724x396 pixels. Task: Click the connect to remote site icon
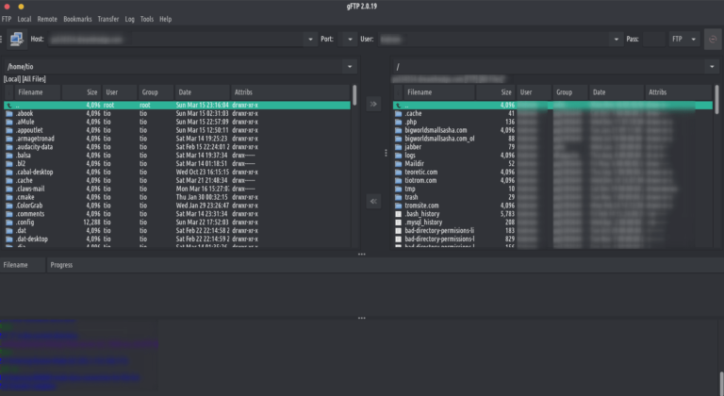pyautogui.click(x=16, y=39)
